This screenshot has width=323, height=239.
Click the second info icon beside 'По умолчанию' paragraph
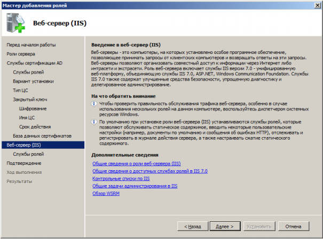point(94,122)
